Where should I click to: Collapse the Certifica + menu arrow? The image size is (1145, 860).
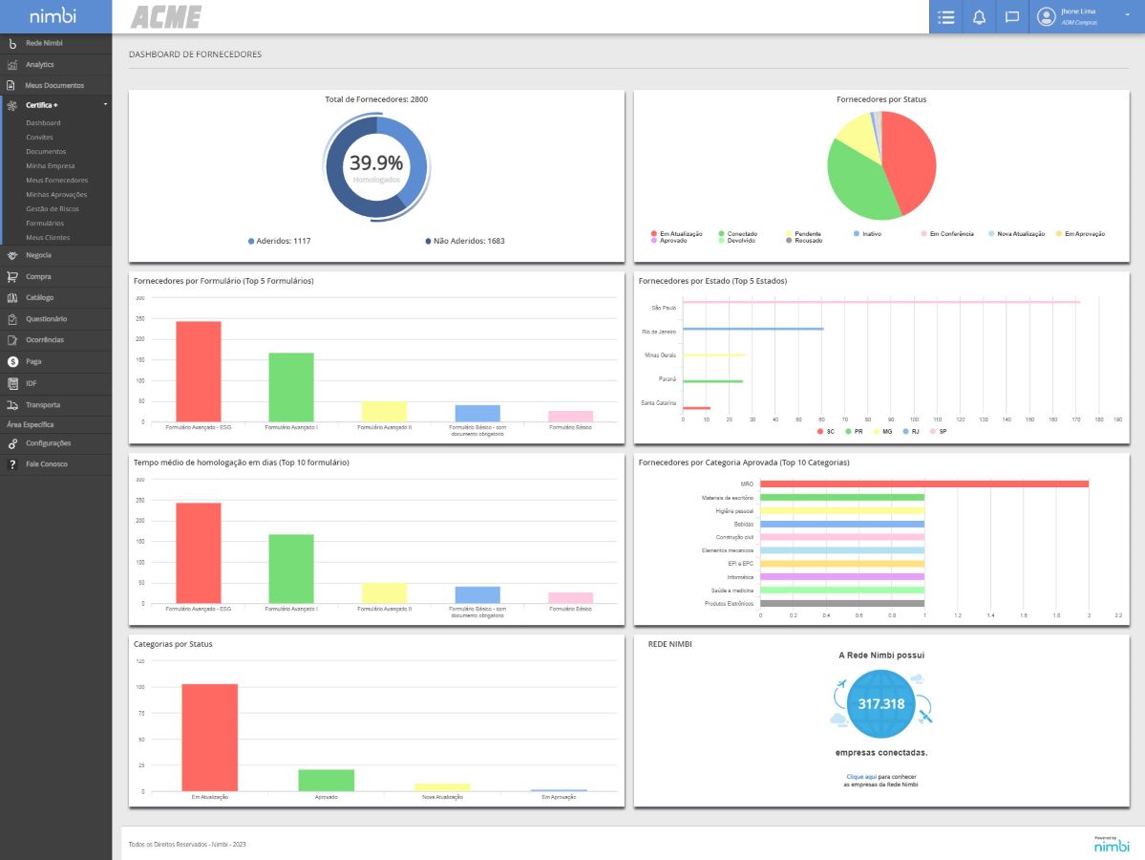coord(105,104)
